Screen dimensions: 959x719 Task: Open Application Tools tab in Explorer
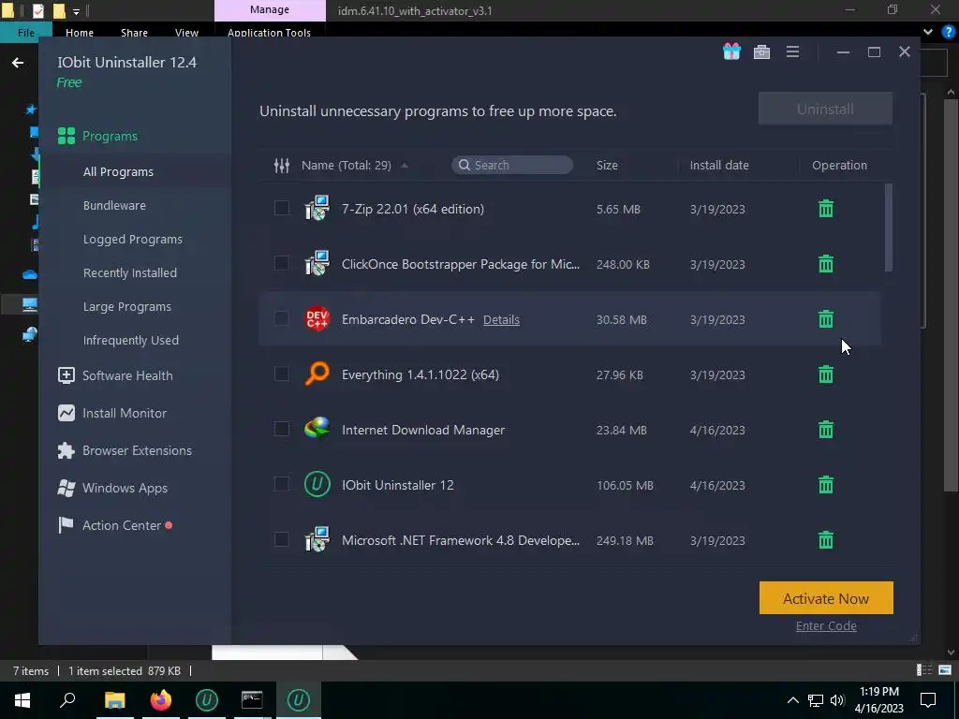point(269,33)
